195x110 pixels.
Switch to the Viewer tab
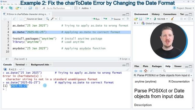point(178,66)
